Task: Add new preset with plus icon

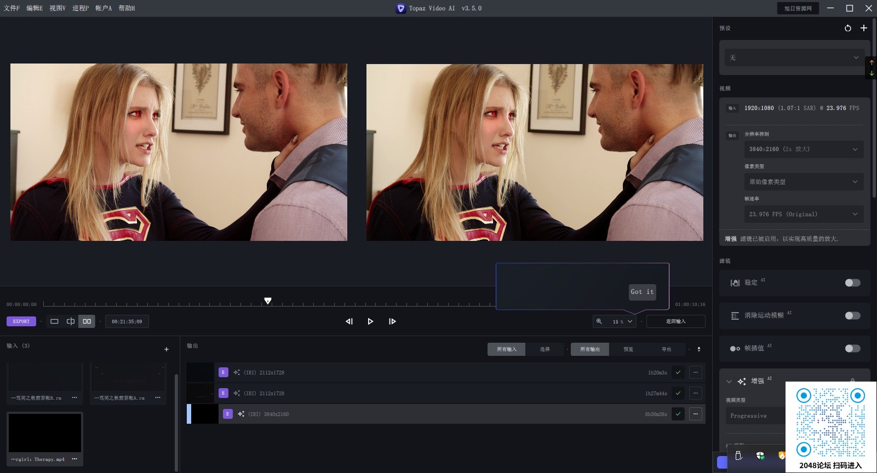Action: [864, 28]
